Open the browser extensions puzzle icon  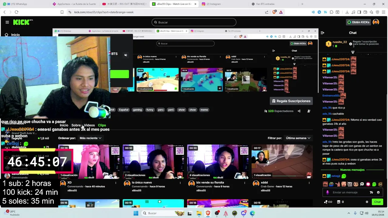[x=331, y=12]
